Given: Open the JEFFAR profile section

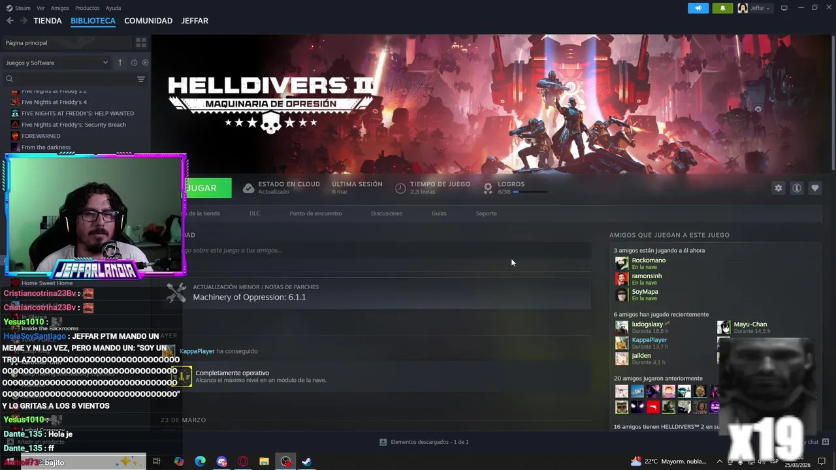Looking at the screenshot, I should point(195,21).
